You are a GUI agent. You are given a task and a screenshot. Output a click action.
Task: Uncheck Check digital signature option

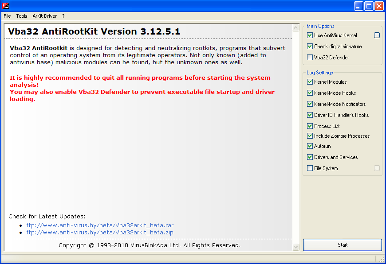tap(310, 47)
